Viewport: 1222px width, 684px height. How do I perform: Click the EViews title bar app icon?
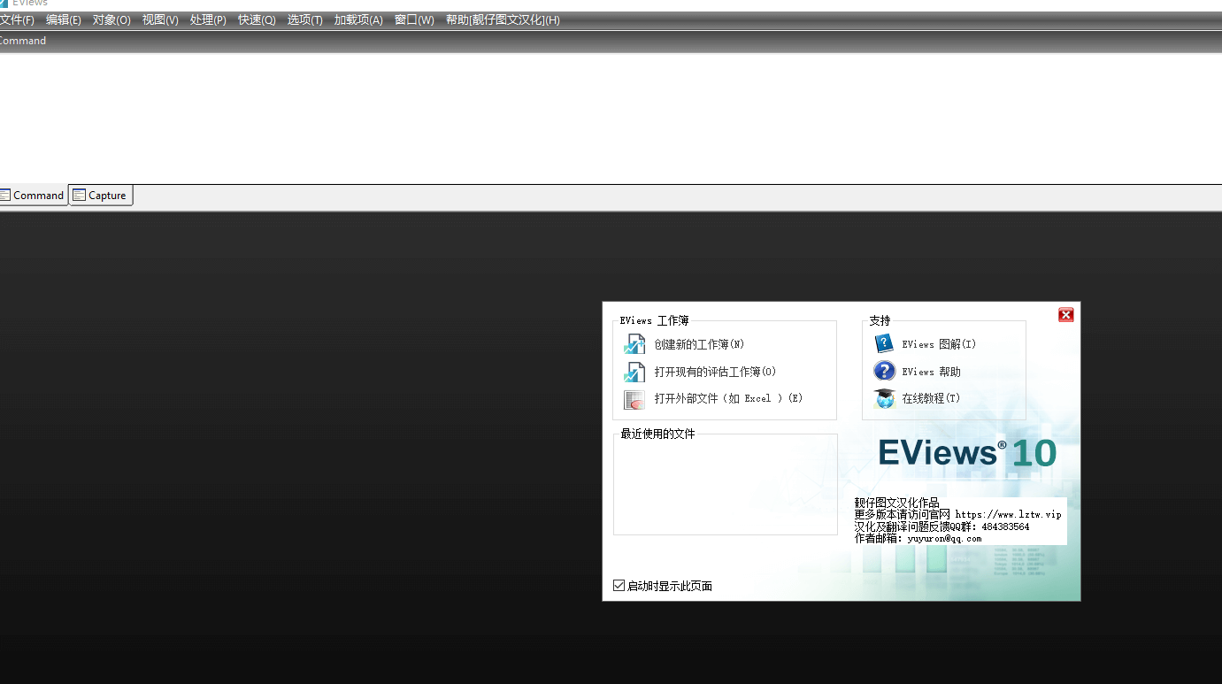coord(4,4)
